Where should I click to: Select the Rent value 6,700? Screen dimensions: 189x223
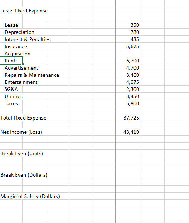point(133,61)
